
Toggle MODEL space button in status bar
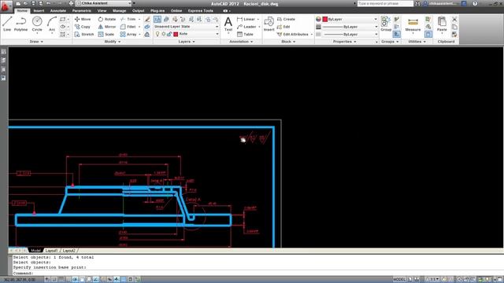point(399,280)
